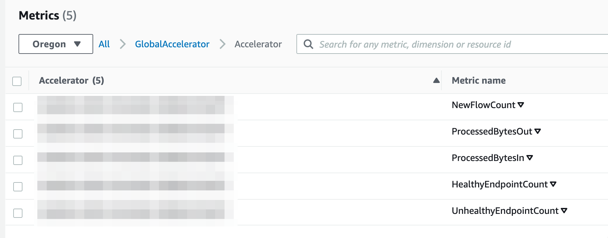Screen dimensions: 608x238
Task: Check the NewFlowCount row checkbox
Action: coord(18,107)
